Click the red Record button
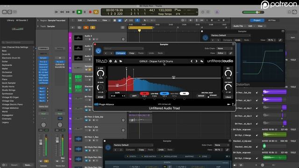 tap(90, 12)
